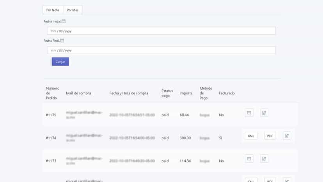323x182 pixels.
Task: Open edit icon for order #1174
Action: click(x=287, y=136)
